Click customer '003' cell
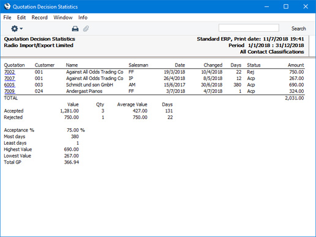316x237 pixels. pos(39,85)
